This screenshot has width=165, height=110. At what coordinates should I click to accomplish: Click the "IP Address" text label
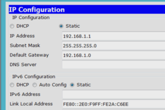tap(22, 36)
